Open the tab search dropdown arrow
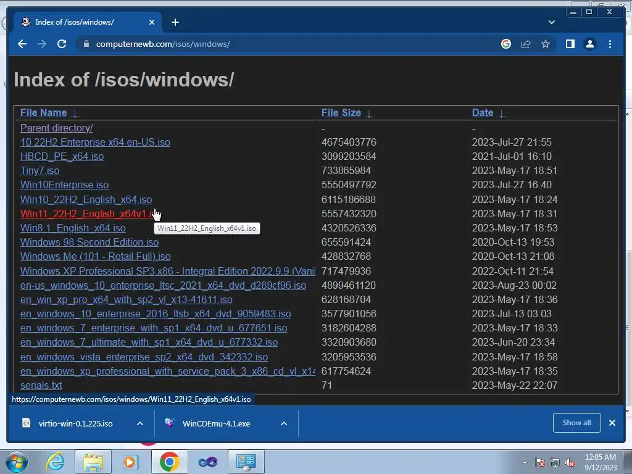 pos(551,22)
